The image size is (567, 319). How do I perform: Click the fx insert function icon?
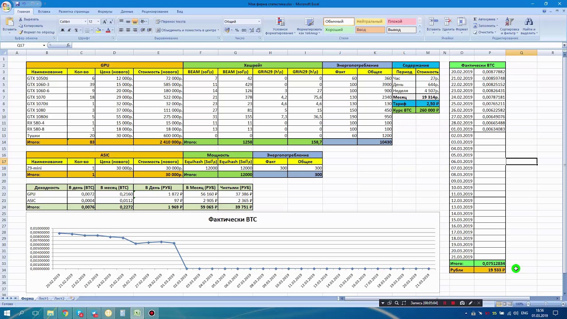point(68,45)
